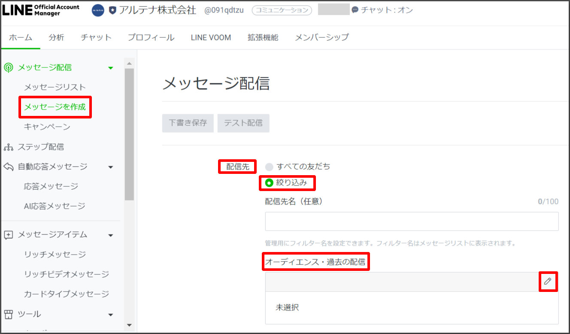
Task: Click the 配信先名（任意） text field
Action: pos(412,222)
